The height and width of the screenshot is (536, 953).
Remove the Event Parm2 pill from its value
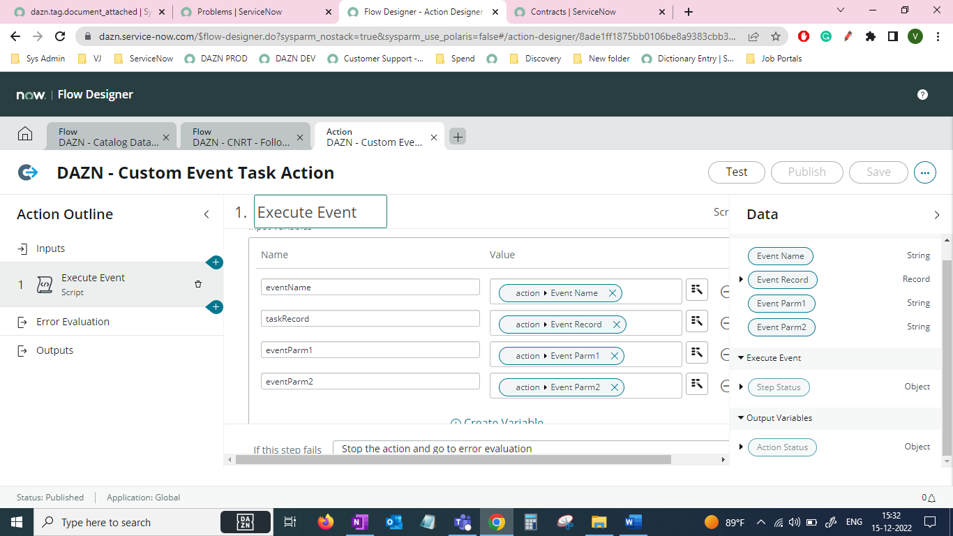point(615,387)
